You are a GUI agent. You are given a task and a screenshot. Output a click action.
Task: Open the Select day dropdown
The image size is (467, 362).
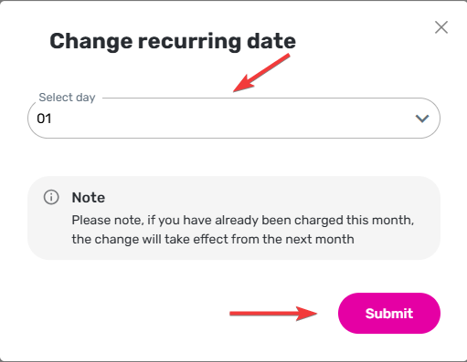pos(234,118)
